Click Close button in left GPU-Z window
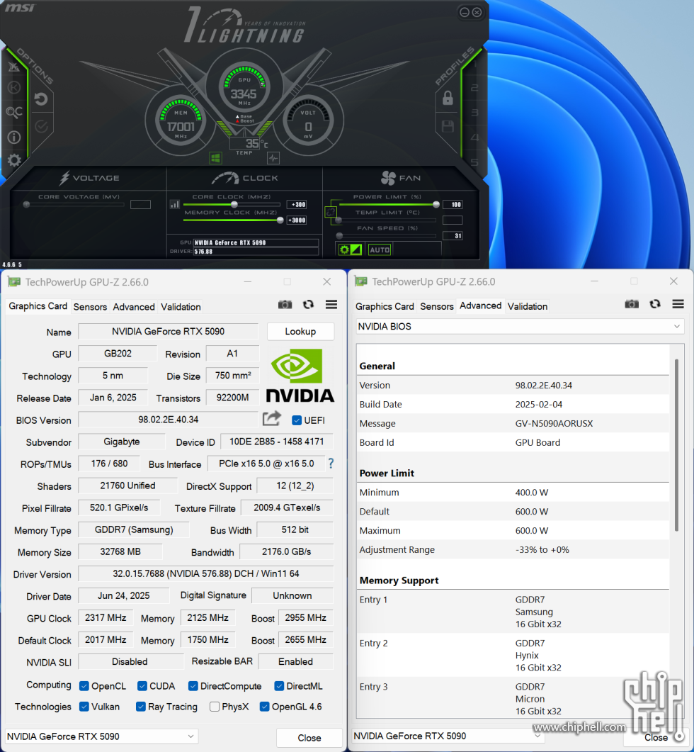Image resolution: width=694 pixels, height=752 pixels. pyautogui.click(x=309, y=738)
